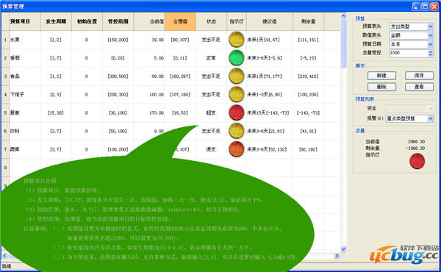Screen dimensions: 441x272
Task: Click the 发生周期 column header
Action: 56,21
